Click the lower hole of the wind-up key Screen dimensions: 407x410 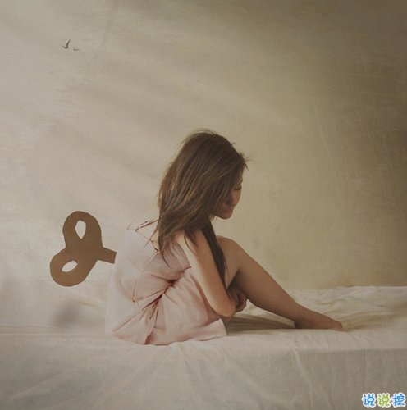70,266
